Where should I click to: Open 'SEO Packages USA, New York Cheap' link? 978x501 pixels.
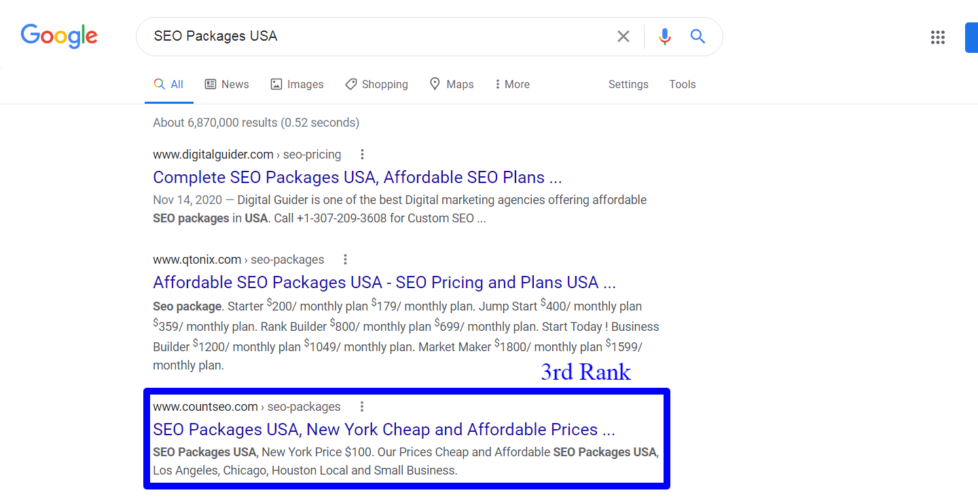384,430
